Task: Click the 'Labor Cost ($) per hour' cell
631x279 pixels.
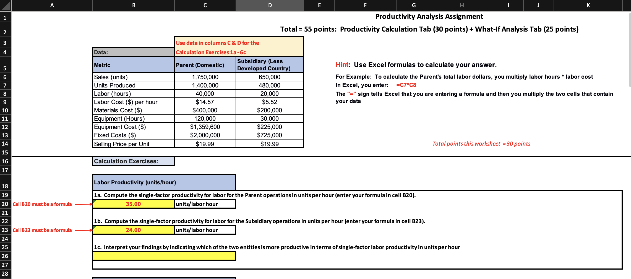Action: [133, 102]
